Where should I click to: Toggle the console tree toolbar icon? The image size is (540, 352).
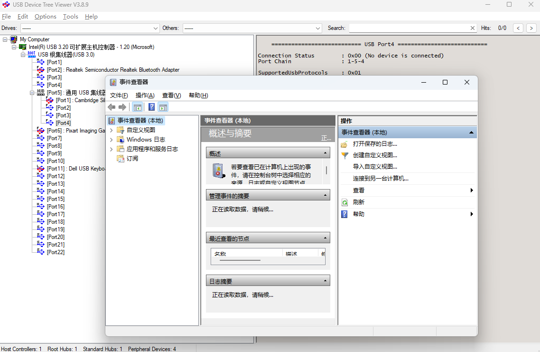click(x=137, y=107)
